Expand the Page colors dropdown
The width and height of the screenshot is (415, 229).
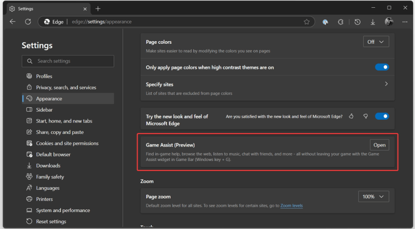point(376,42)
